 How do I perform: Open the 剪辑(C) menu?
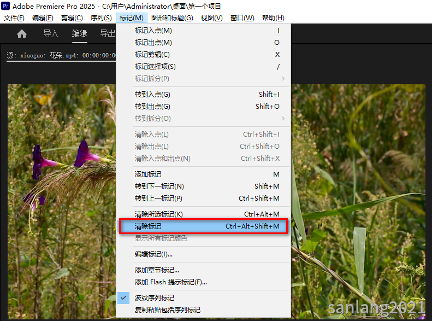click(72, 18)
